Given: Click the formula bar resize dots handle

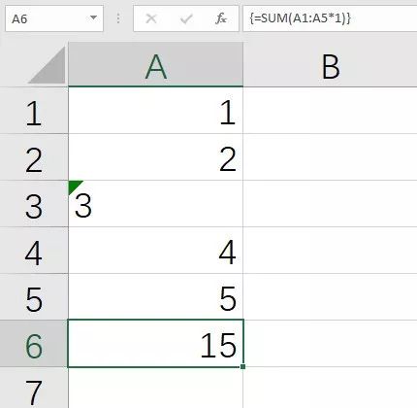Looking at the screenshot, I should tap(118, 18).
